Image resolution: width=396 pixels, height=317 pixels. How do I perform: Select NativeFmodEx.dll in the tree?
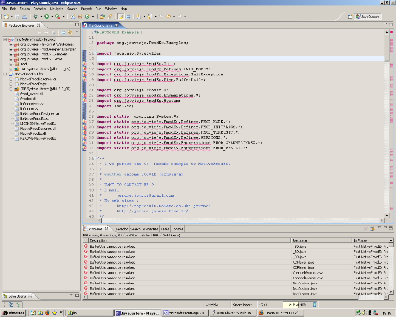pos(33,134)
